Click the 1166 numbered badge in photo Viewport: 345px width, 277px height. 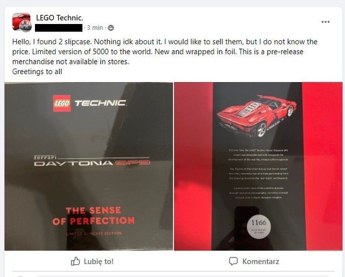(259, 227)
